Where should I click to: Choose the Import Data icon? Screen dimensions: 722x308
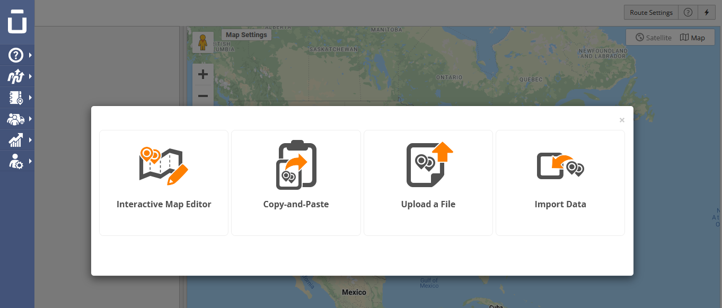tap(560, 166)
